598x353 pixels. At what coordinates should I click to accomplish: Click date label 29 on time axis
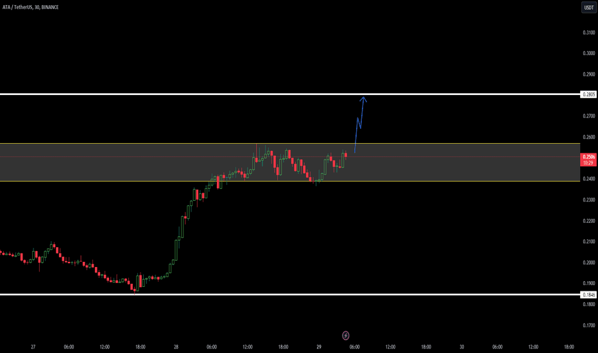(x=319, y=347)
